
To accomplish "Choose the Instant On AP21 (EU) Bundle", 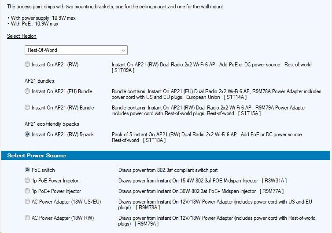I will [28, 91].
